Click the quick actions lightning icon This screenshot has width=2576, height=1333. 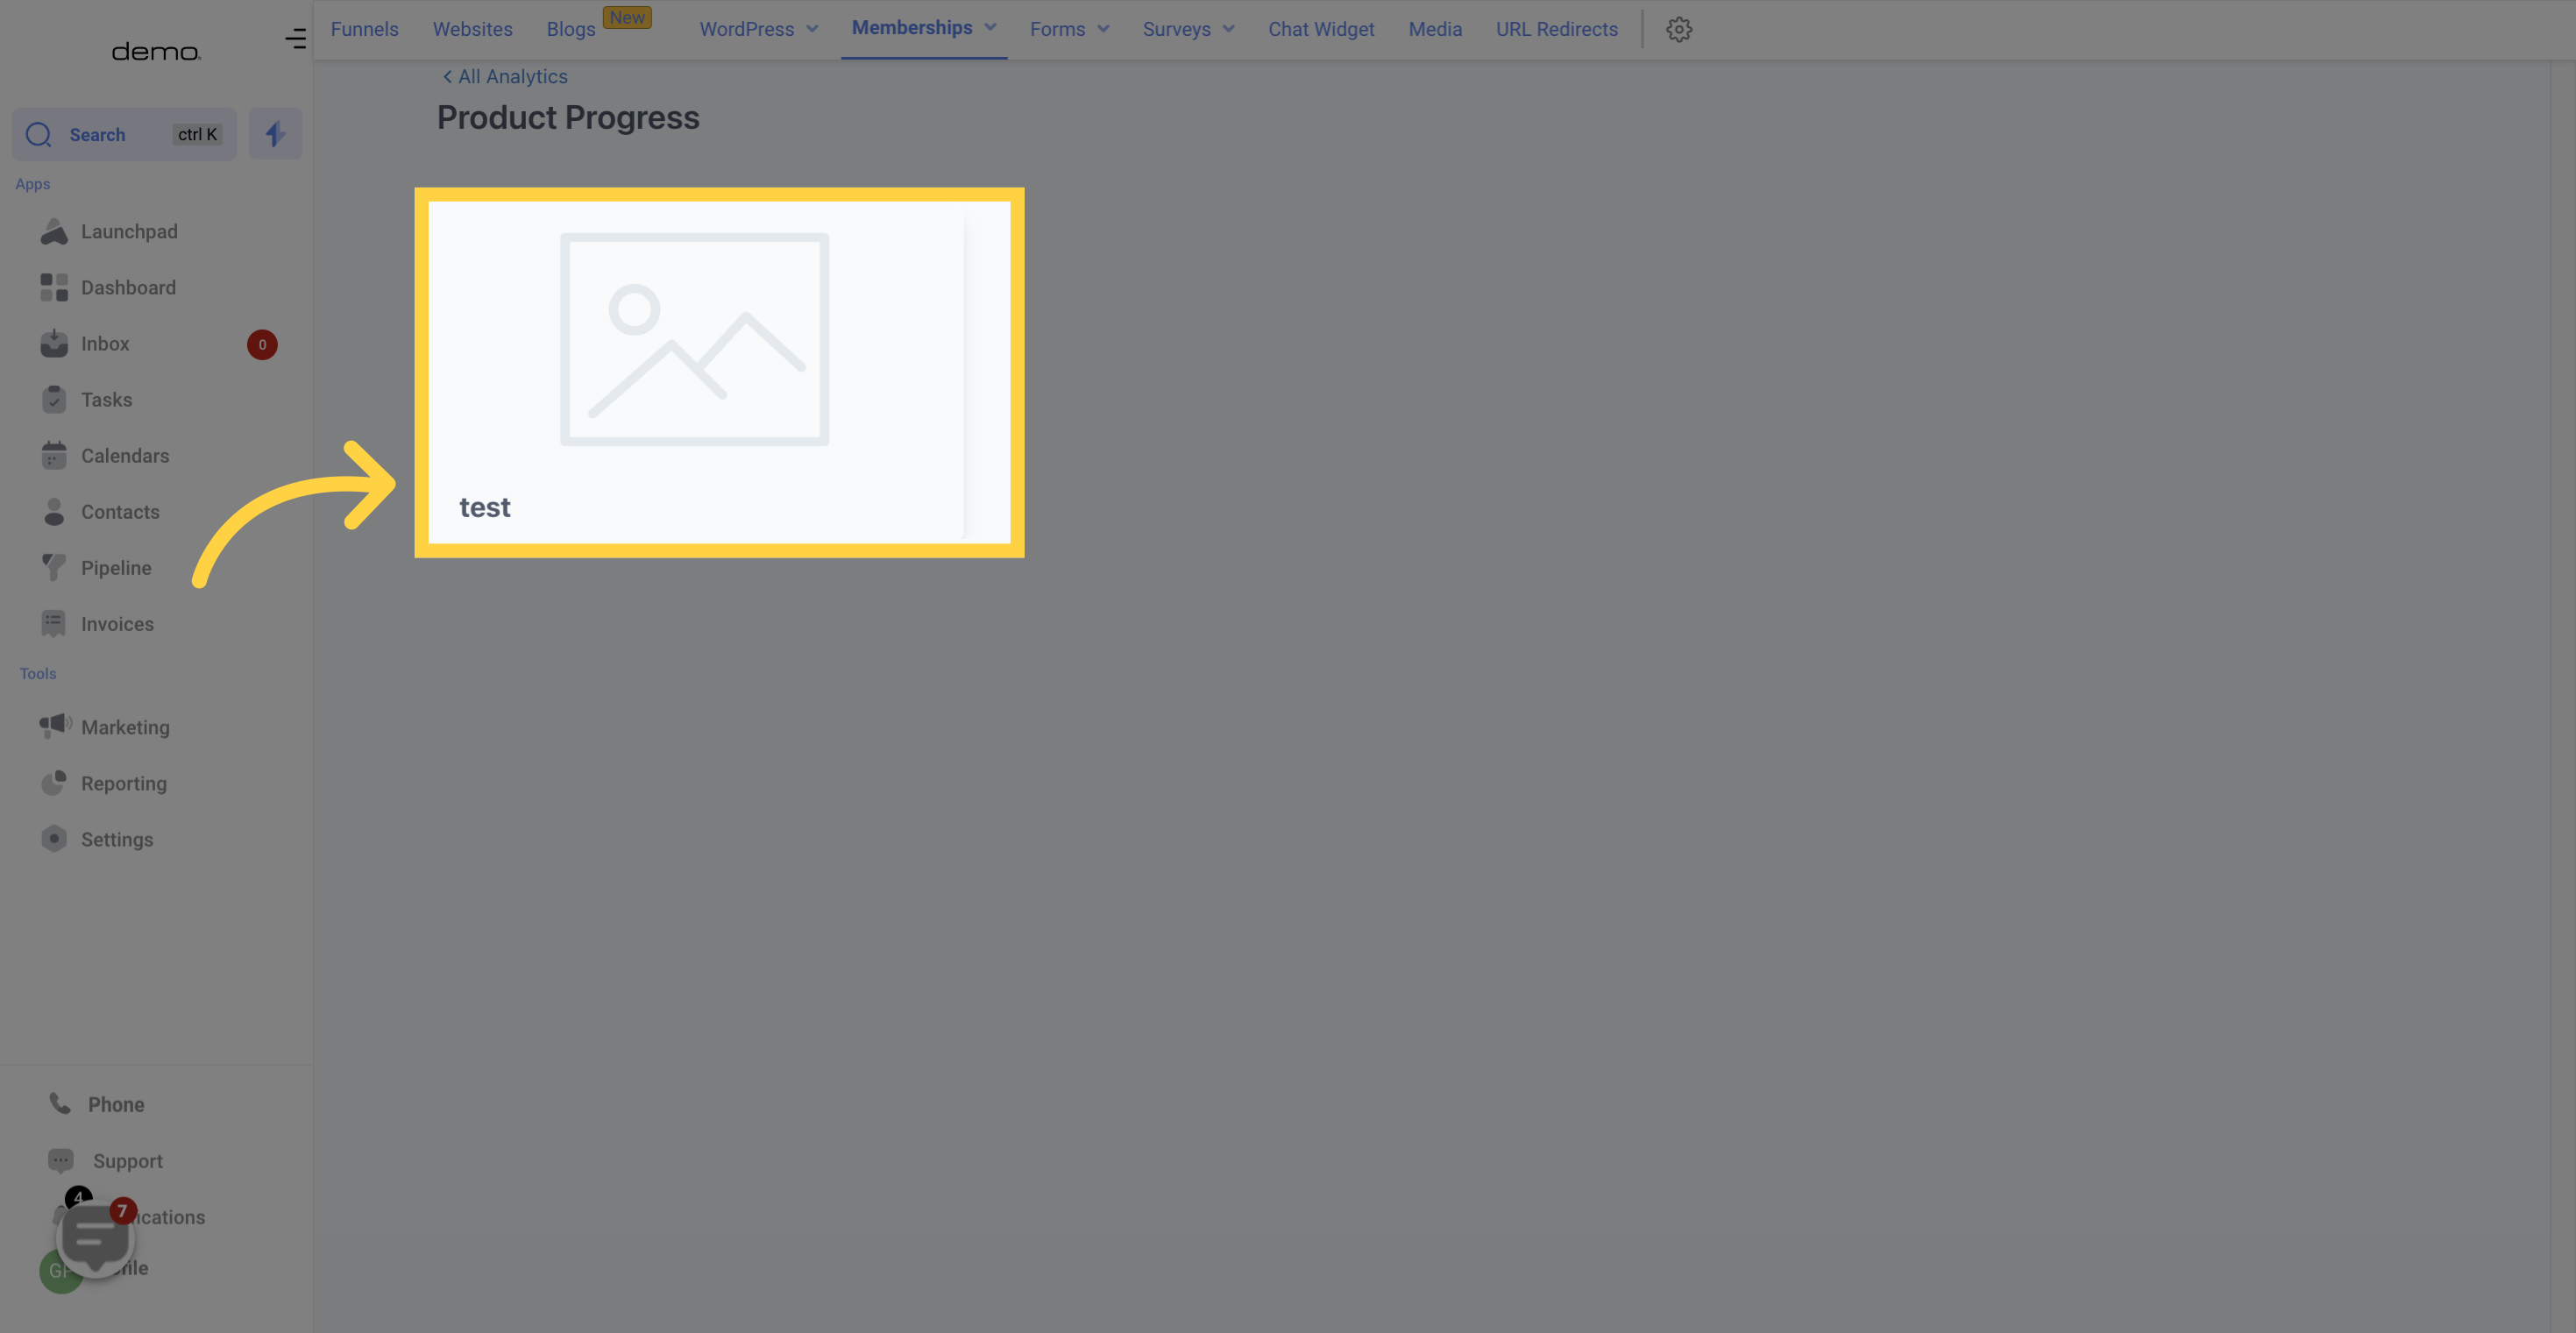275,134
